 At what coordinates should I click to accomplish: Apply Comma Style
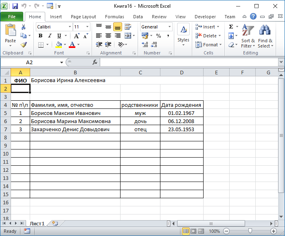pos(168,36)
